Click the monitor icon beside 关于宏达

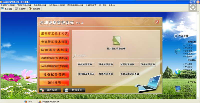coord(178,89)
